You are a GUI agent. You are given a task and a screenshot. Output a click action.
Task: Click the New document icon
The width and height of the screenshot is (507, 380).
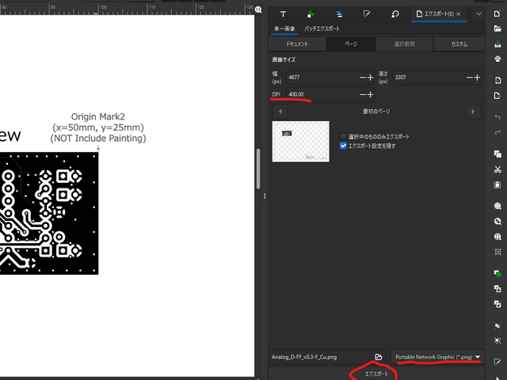click(x=497, y=14)
